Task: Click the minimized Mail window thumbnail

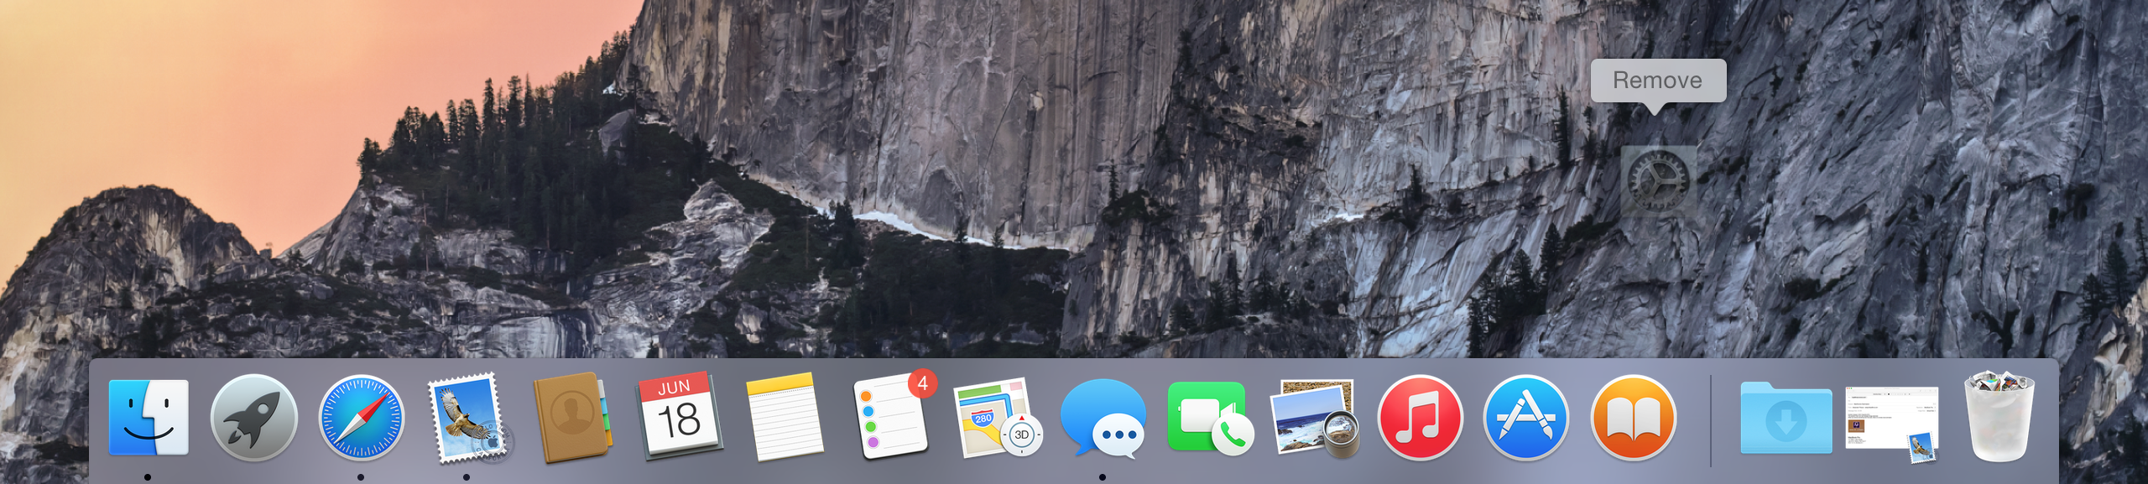Action: pyautogui.click(x=1892, y=424)
